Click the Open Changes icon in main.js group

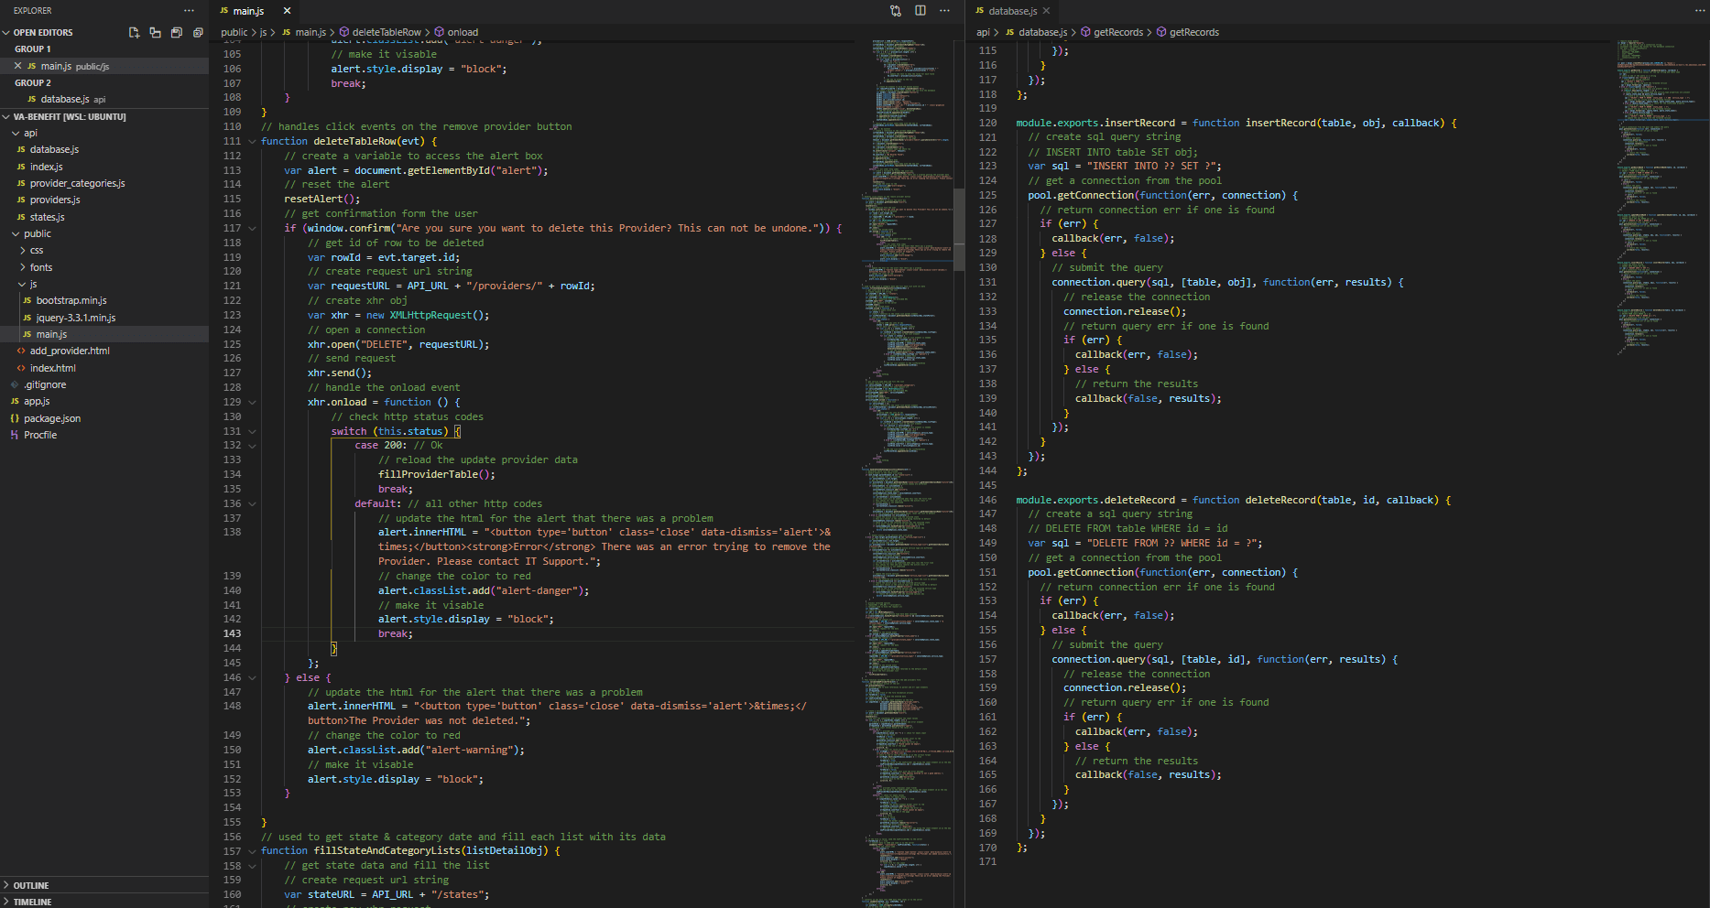tap(896, 11)
